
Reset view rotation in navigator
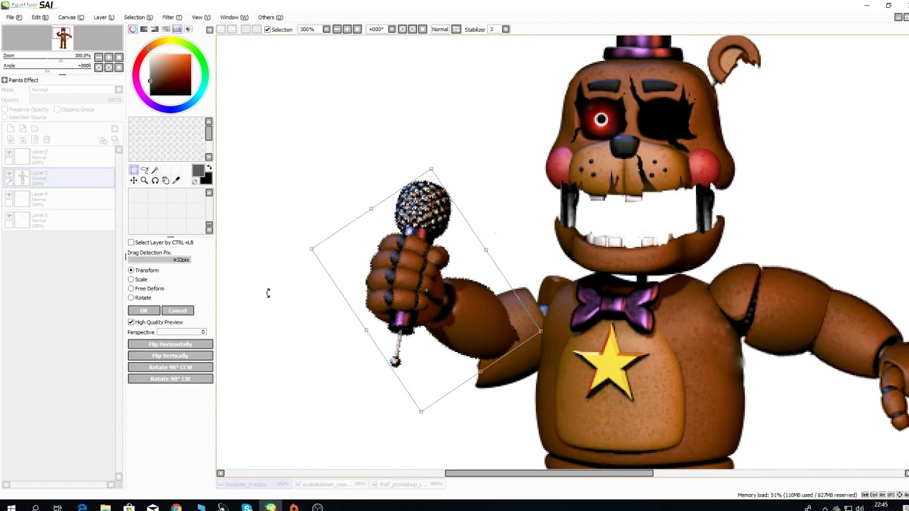click(119, 67)
